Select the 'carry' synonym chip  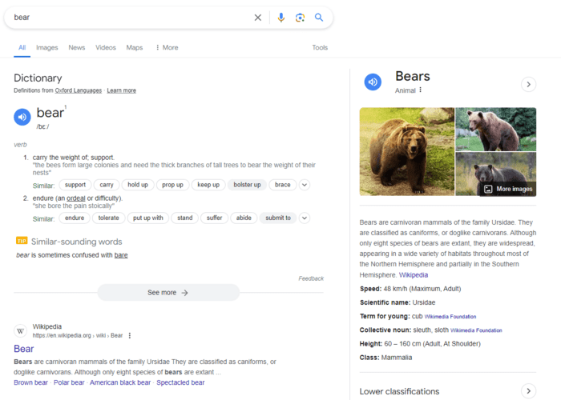click(x=107, y=185)
